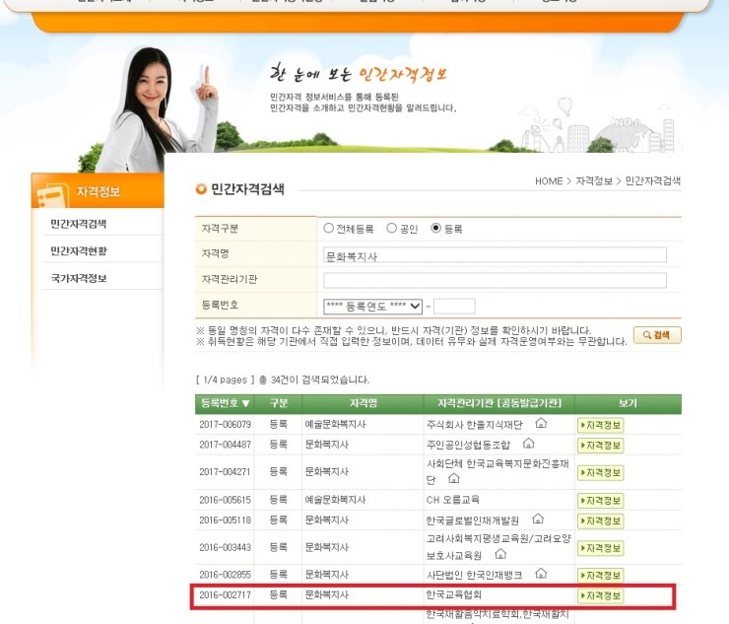This screenshot has height=624, width=729.
Task: Click HOME breadcrumb link
Action: pos(549,181)
